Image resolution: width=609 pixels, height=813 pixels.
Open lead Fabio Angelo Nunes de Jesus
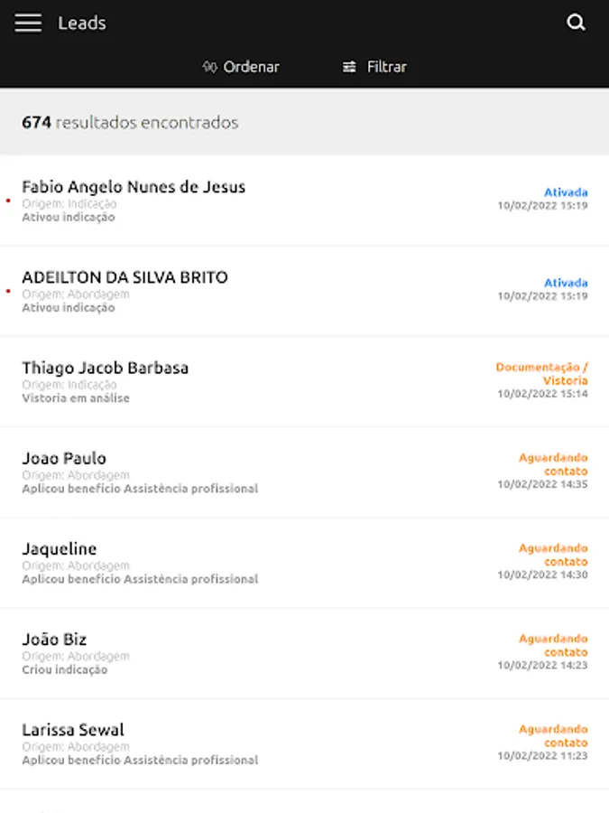[x=305, y=201]
